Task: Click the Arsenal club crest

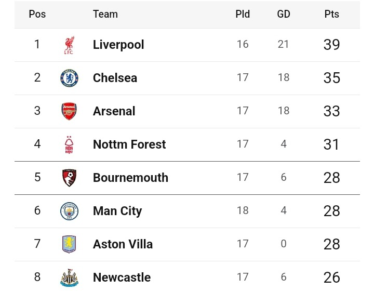Action: [x=69, y=111]
